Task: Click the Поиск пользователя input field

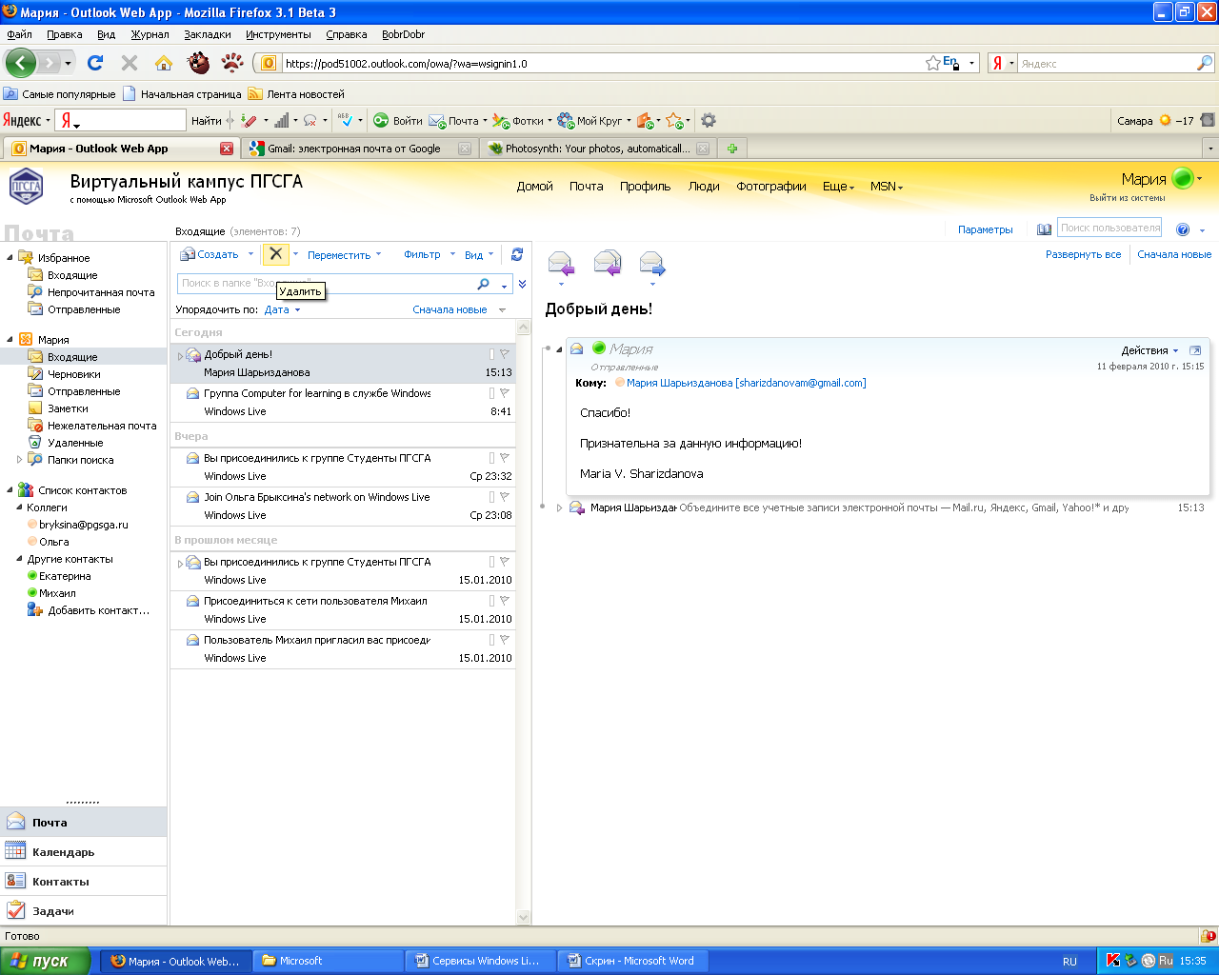Action: (x=1109, y=228)
